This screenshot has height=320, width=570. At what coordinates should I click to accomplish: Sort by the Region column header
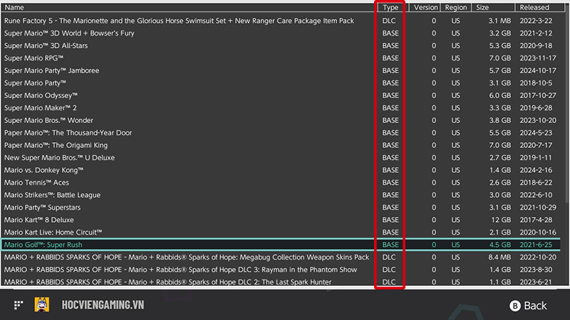click(456, 7)
